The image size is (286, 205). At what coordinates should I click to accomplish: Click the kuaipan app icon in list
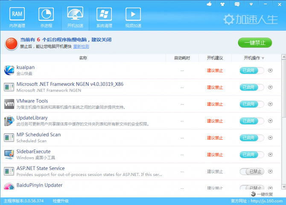click(9, 70)
